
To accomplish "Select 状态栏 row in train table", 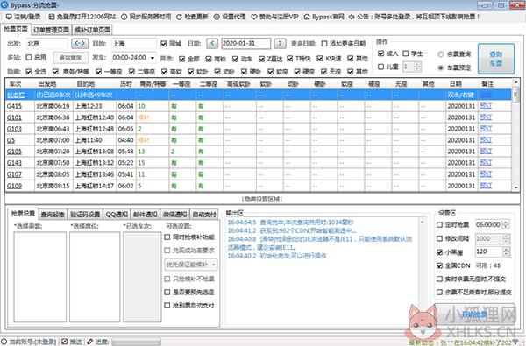I will (x=259, y=95).
